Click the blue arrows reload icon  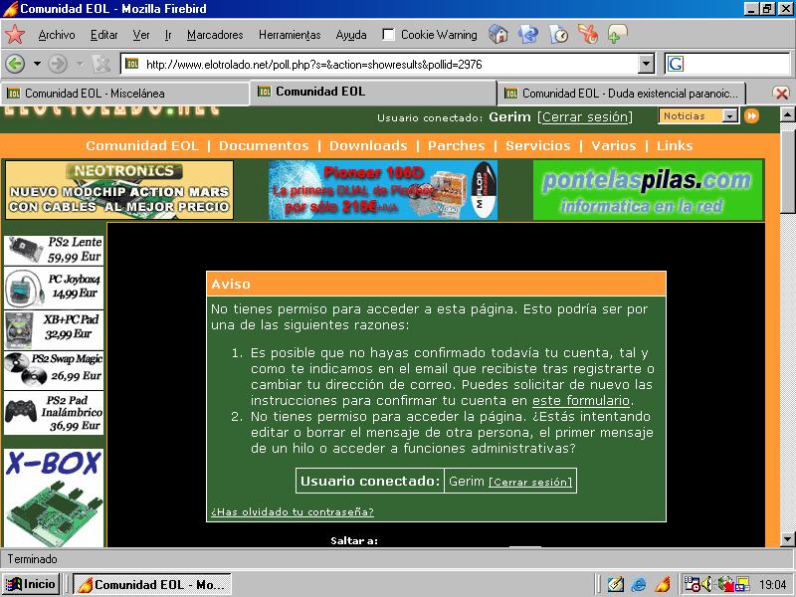[528, 35]
